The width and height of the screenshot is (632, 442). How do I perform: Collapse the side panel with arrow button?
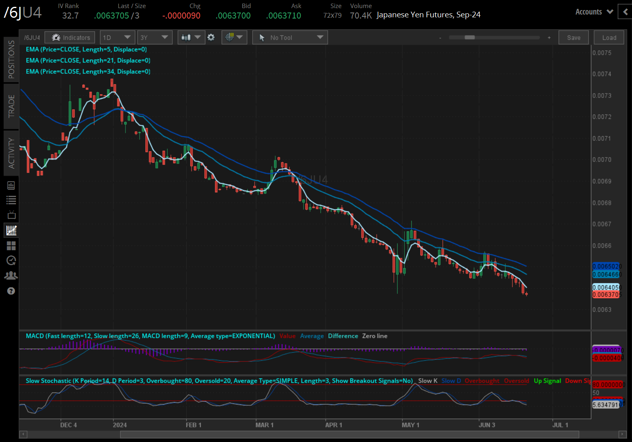(626, 12)
